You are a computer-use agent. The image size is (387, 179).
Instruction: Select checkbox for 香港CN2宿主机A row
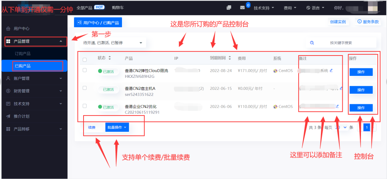click(x=85, y=88)
